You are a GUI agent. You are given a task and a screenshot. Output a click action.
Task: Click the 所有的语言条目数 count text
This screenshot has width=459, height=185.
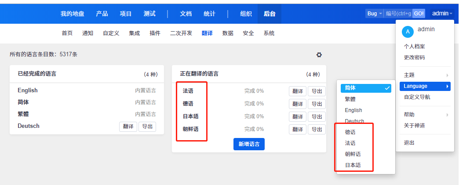44,54
